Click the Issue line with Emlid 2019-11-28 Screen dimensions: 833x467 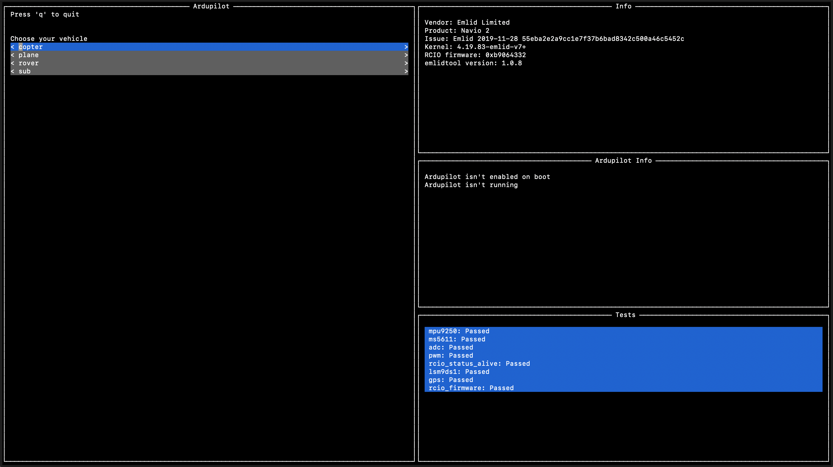[554, 39]
